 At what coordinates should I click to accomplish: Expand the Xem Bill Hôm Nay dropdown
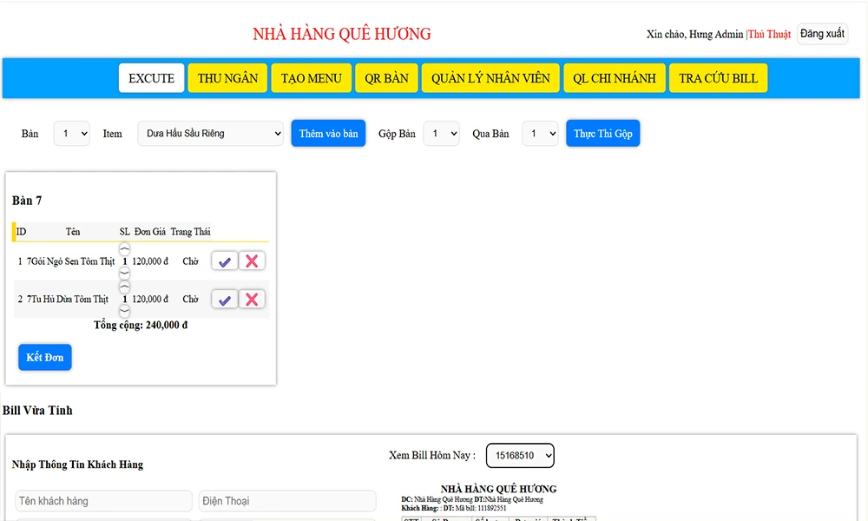(x=519, y=455)
